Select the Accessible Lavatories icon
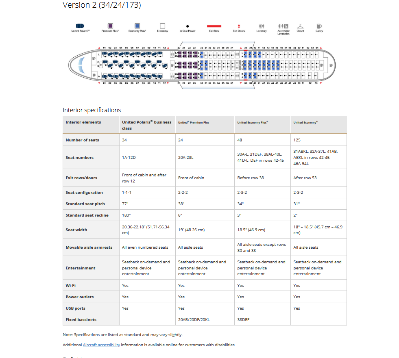 click(x=283, y=26)
